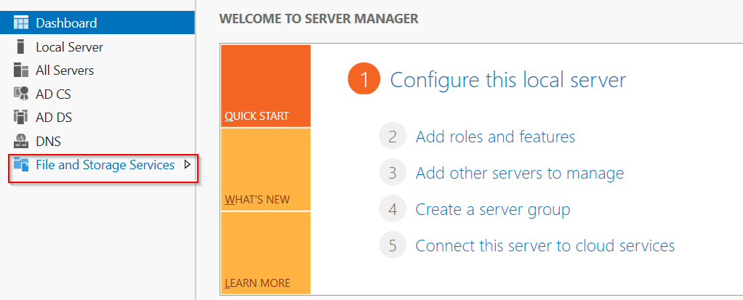743x300 pixels.
Task: Click the Dashboard grid icon
Action: 21,23
